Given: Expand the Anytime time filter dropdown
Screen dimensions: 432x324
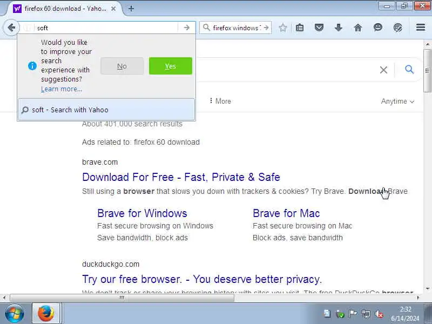Looking at the screenshot, I should (397, 102).
